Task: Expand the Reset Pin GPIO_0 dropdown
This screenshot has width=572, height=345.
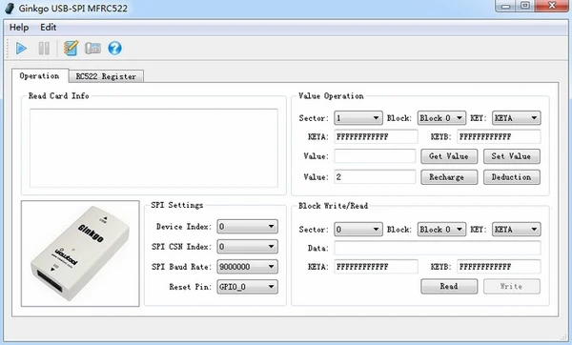Action: 247,287
